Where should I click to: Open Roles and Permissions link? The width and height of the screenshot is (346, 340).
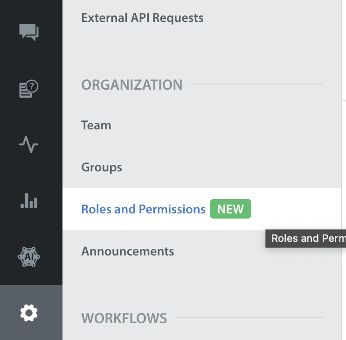[144, 209]
